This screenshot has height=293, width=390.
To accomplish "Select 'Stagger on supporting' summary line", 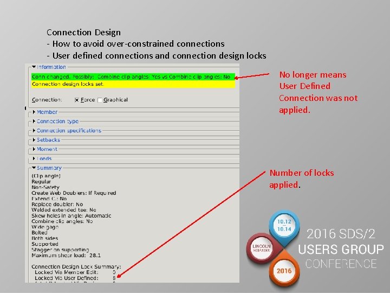I will pyautogui.click(x=60, y=250).
